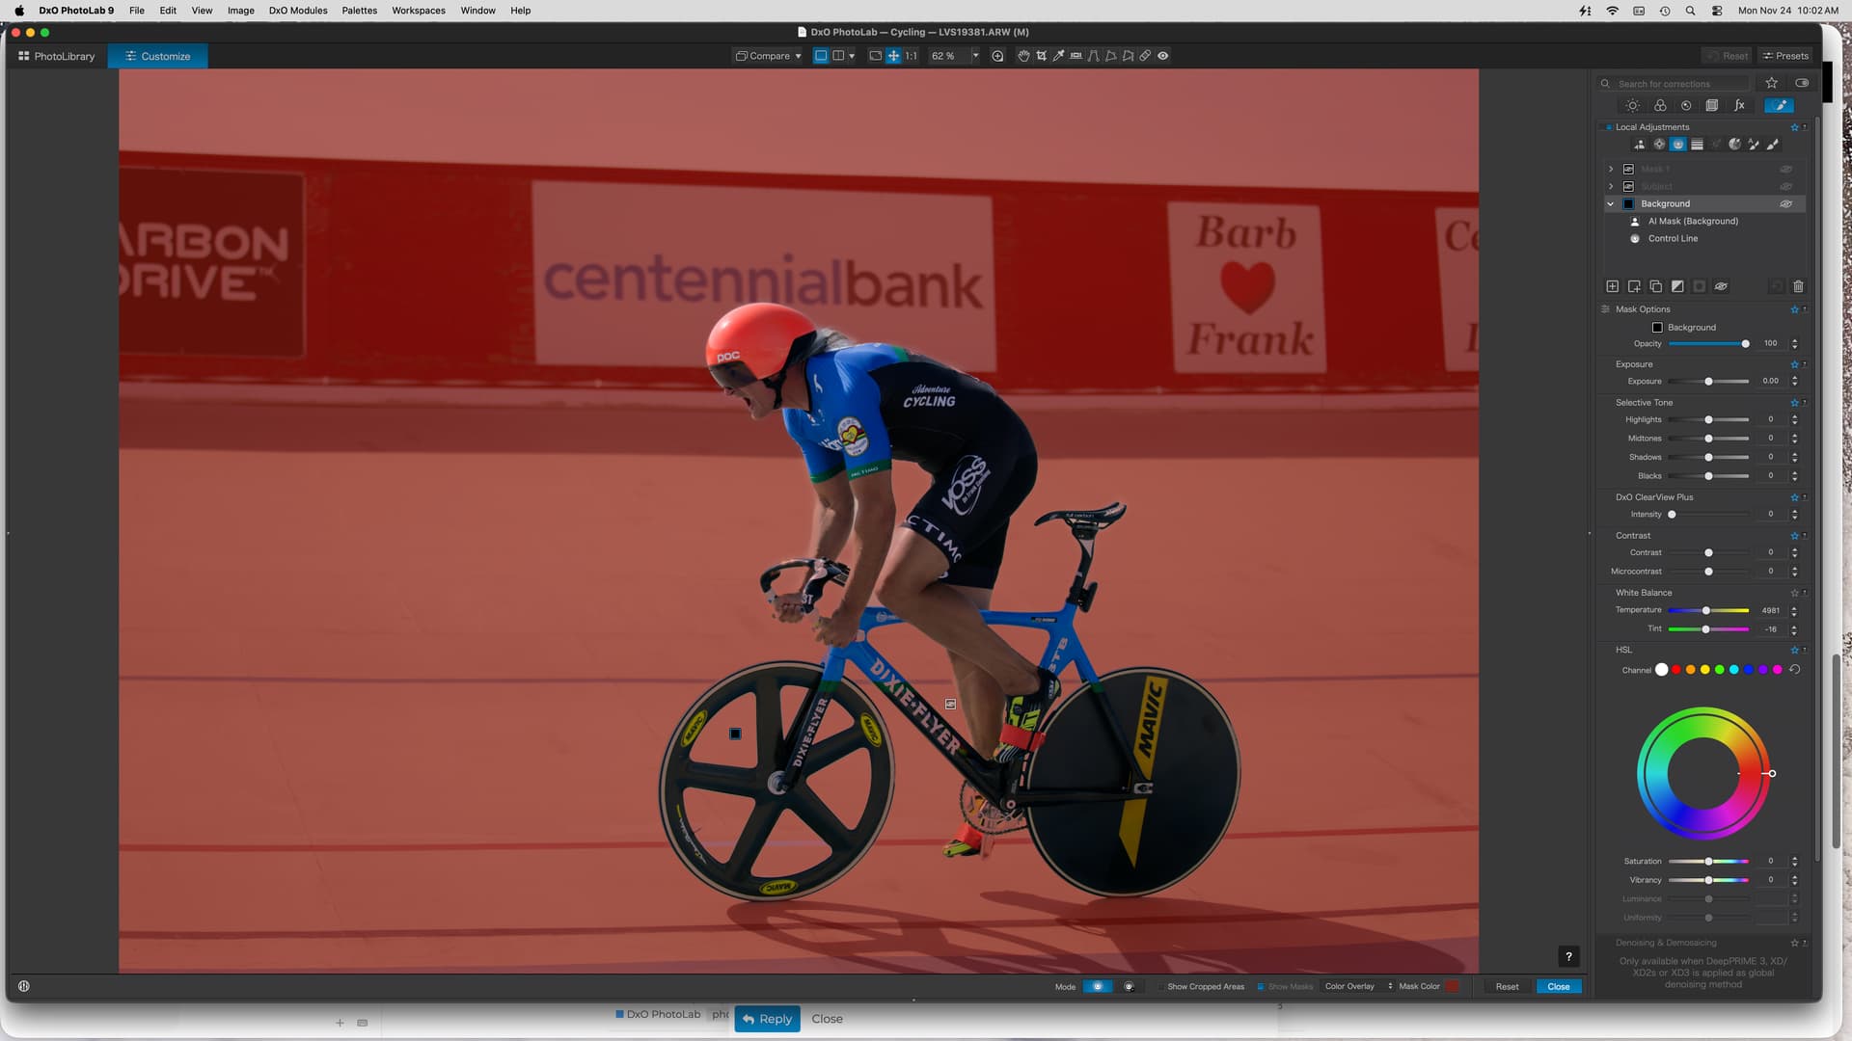Select the Horizon leveling tool
The image size is (1852, 1041).
click(x=1076, y=56)
